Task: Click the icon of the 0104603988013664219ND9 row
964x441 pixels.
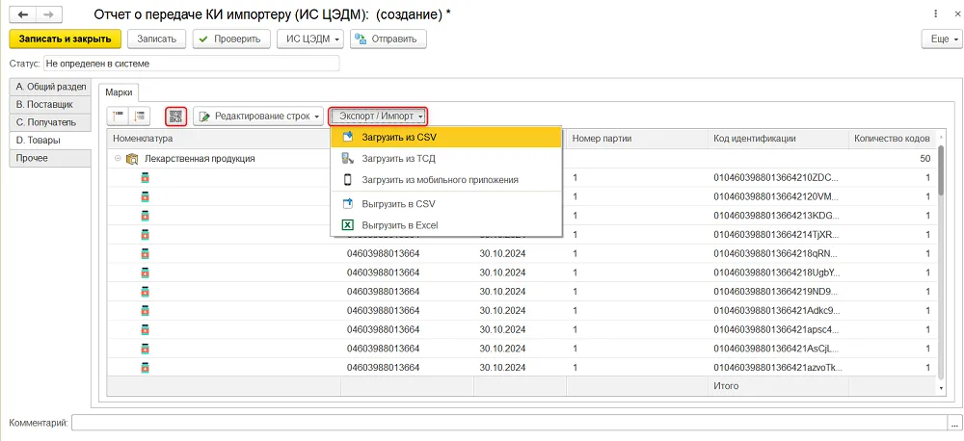Action: (146, 292)
